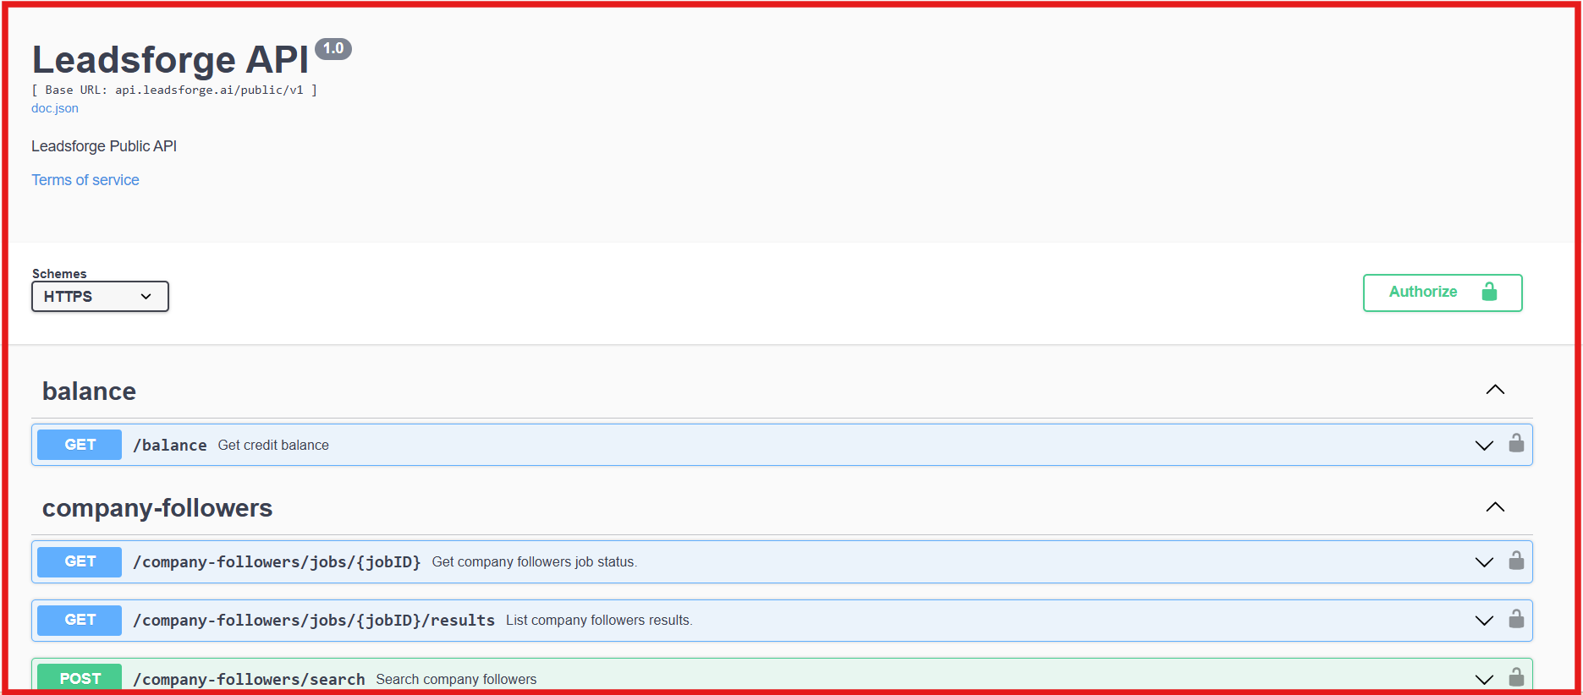Click lock icon on company-followers job status row
The image size is (1583, 695).
click(1516, 561)
